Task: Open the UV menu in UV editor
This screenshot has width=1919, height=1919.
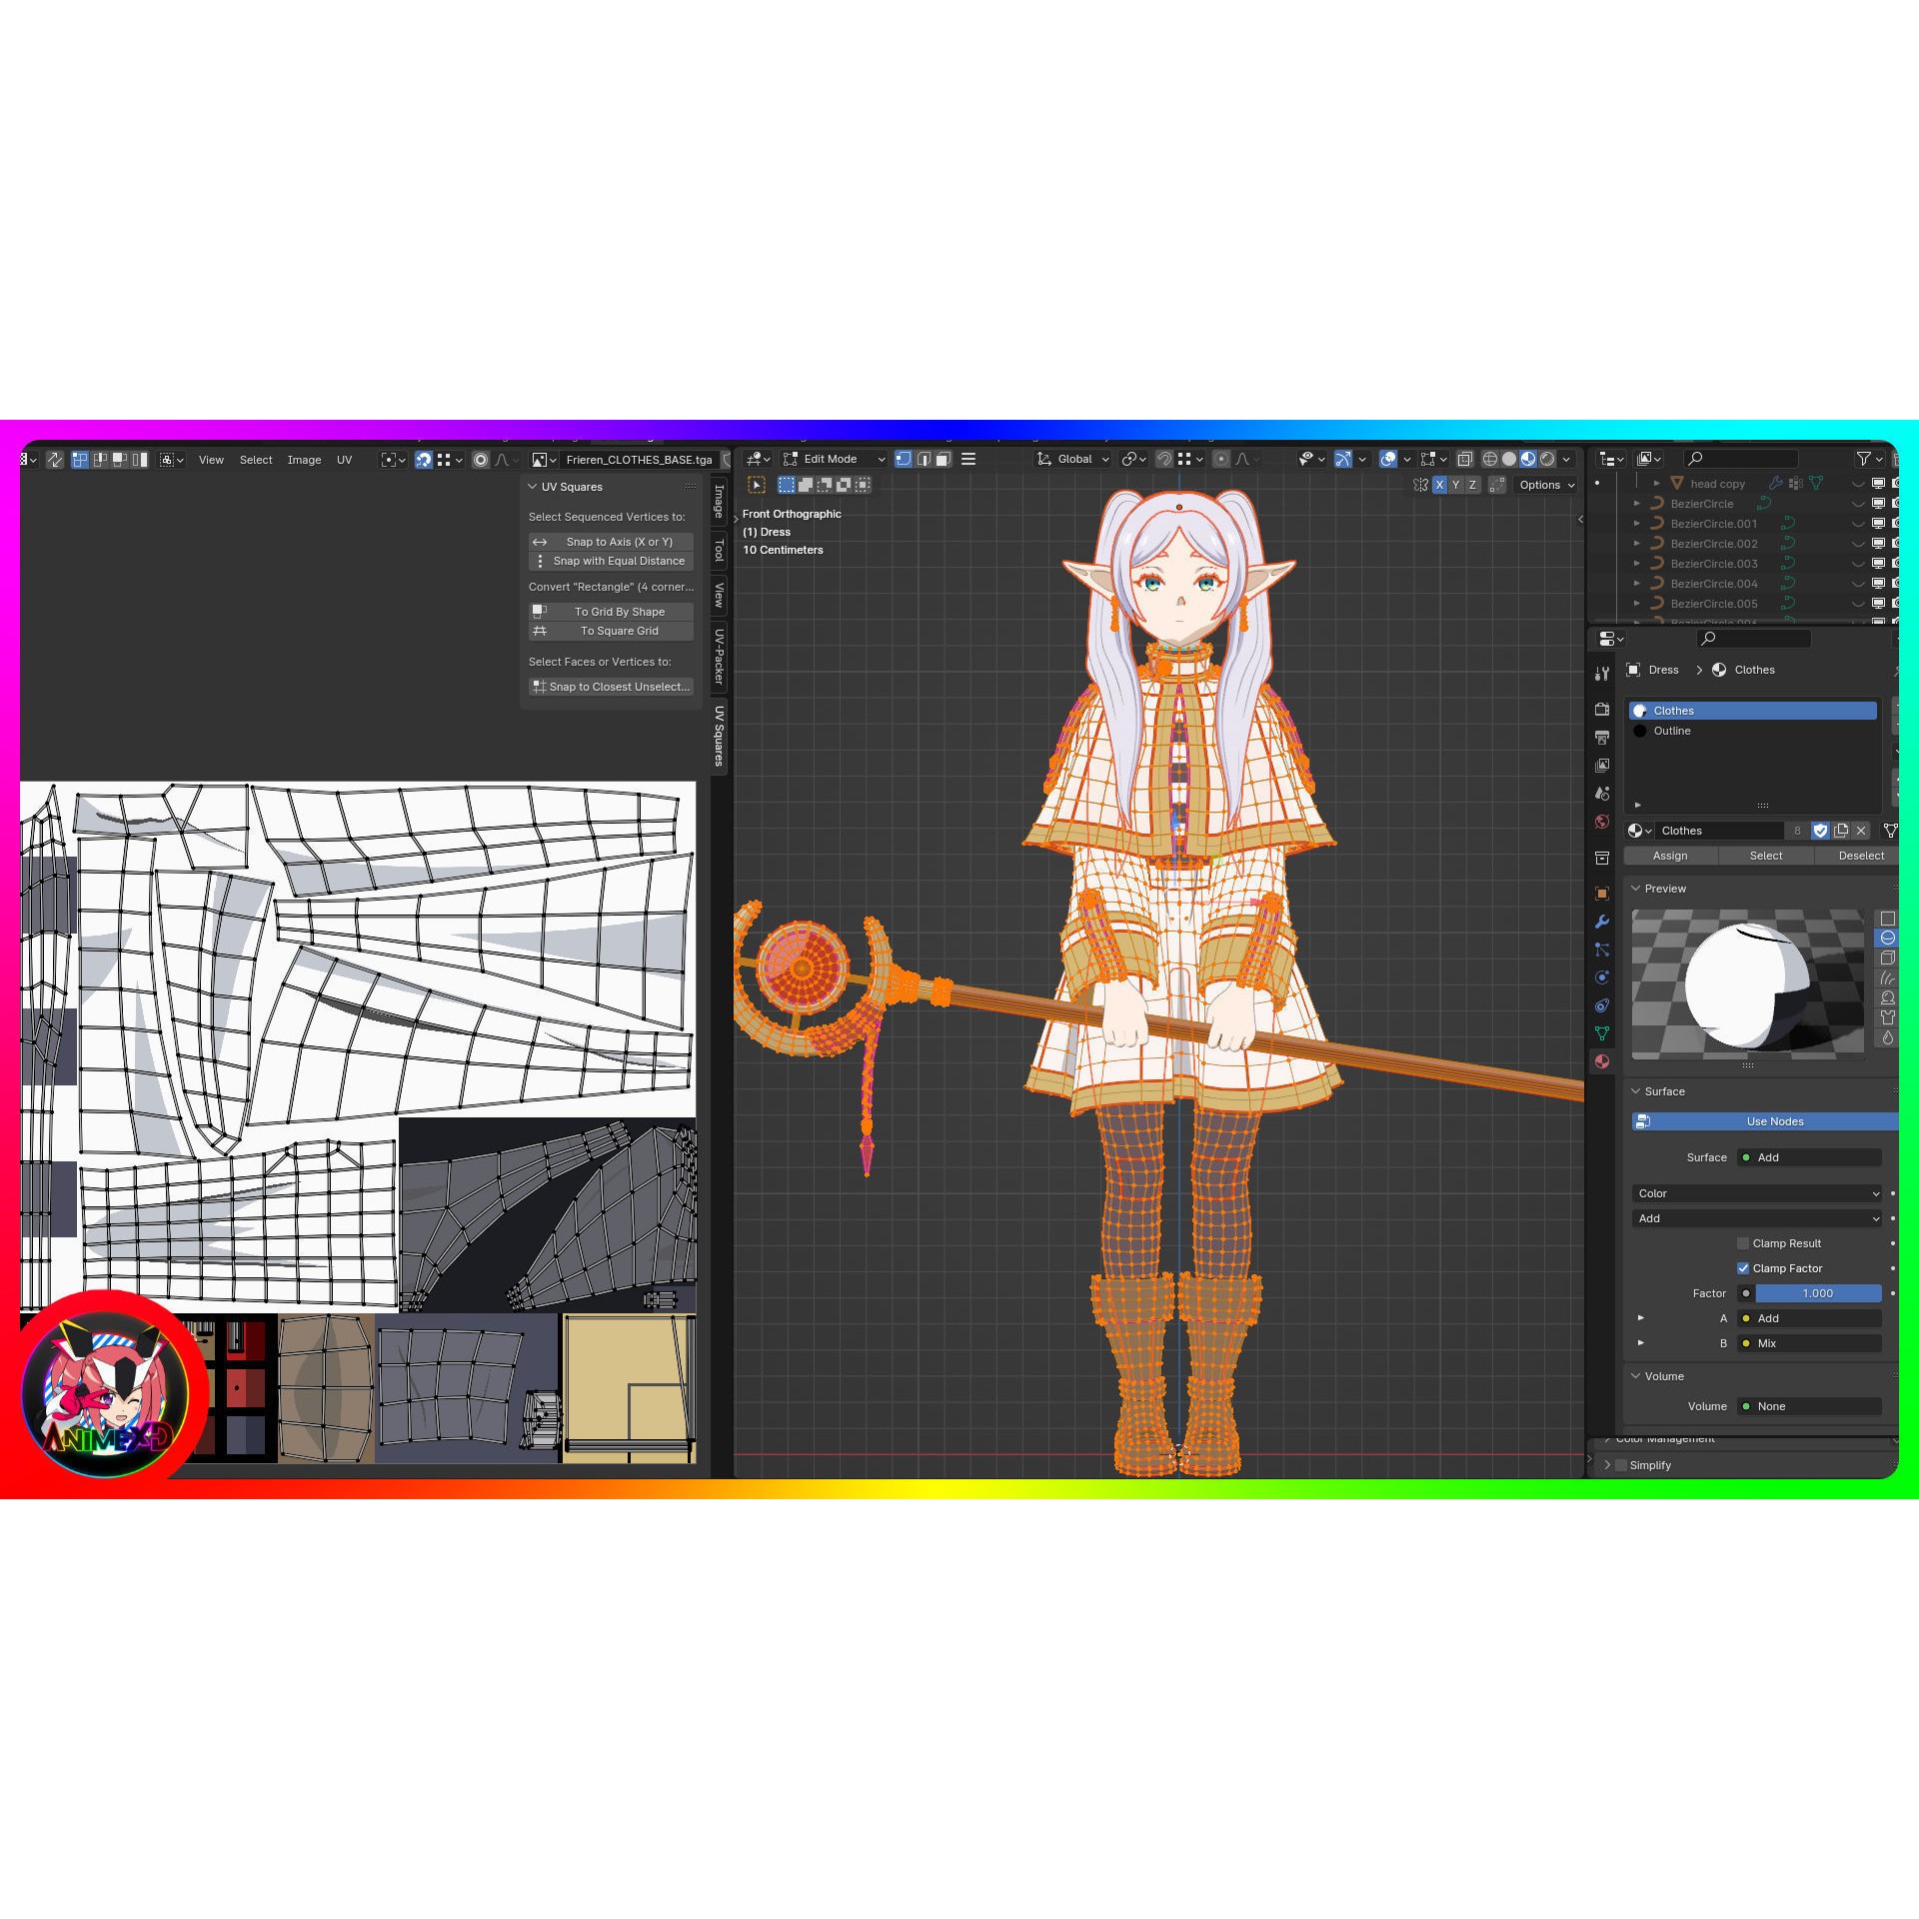Action: pyautogui.click(x=344, y=460)
